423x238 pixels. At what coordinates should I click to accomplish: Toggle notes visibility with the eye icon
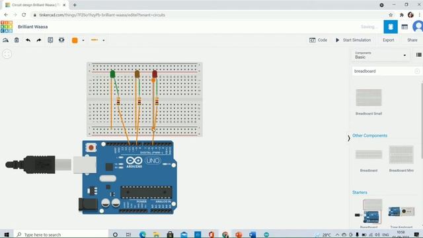[61, 40]
